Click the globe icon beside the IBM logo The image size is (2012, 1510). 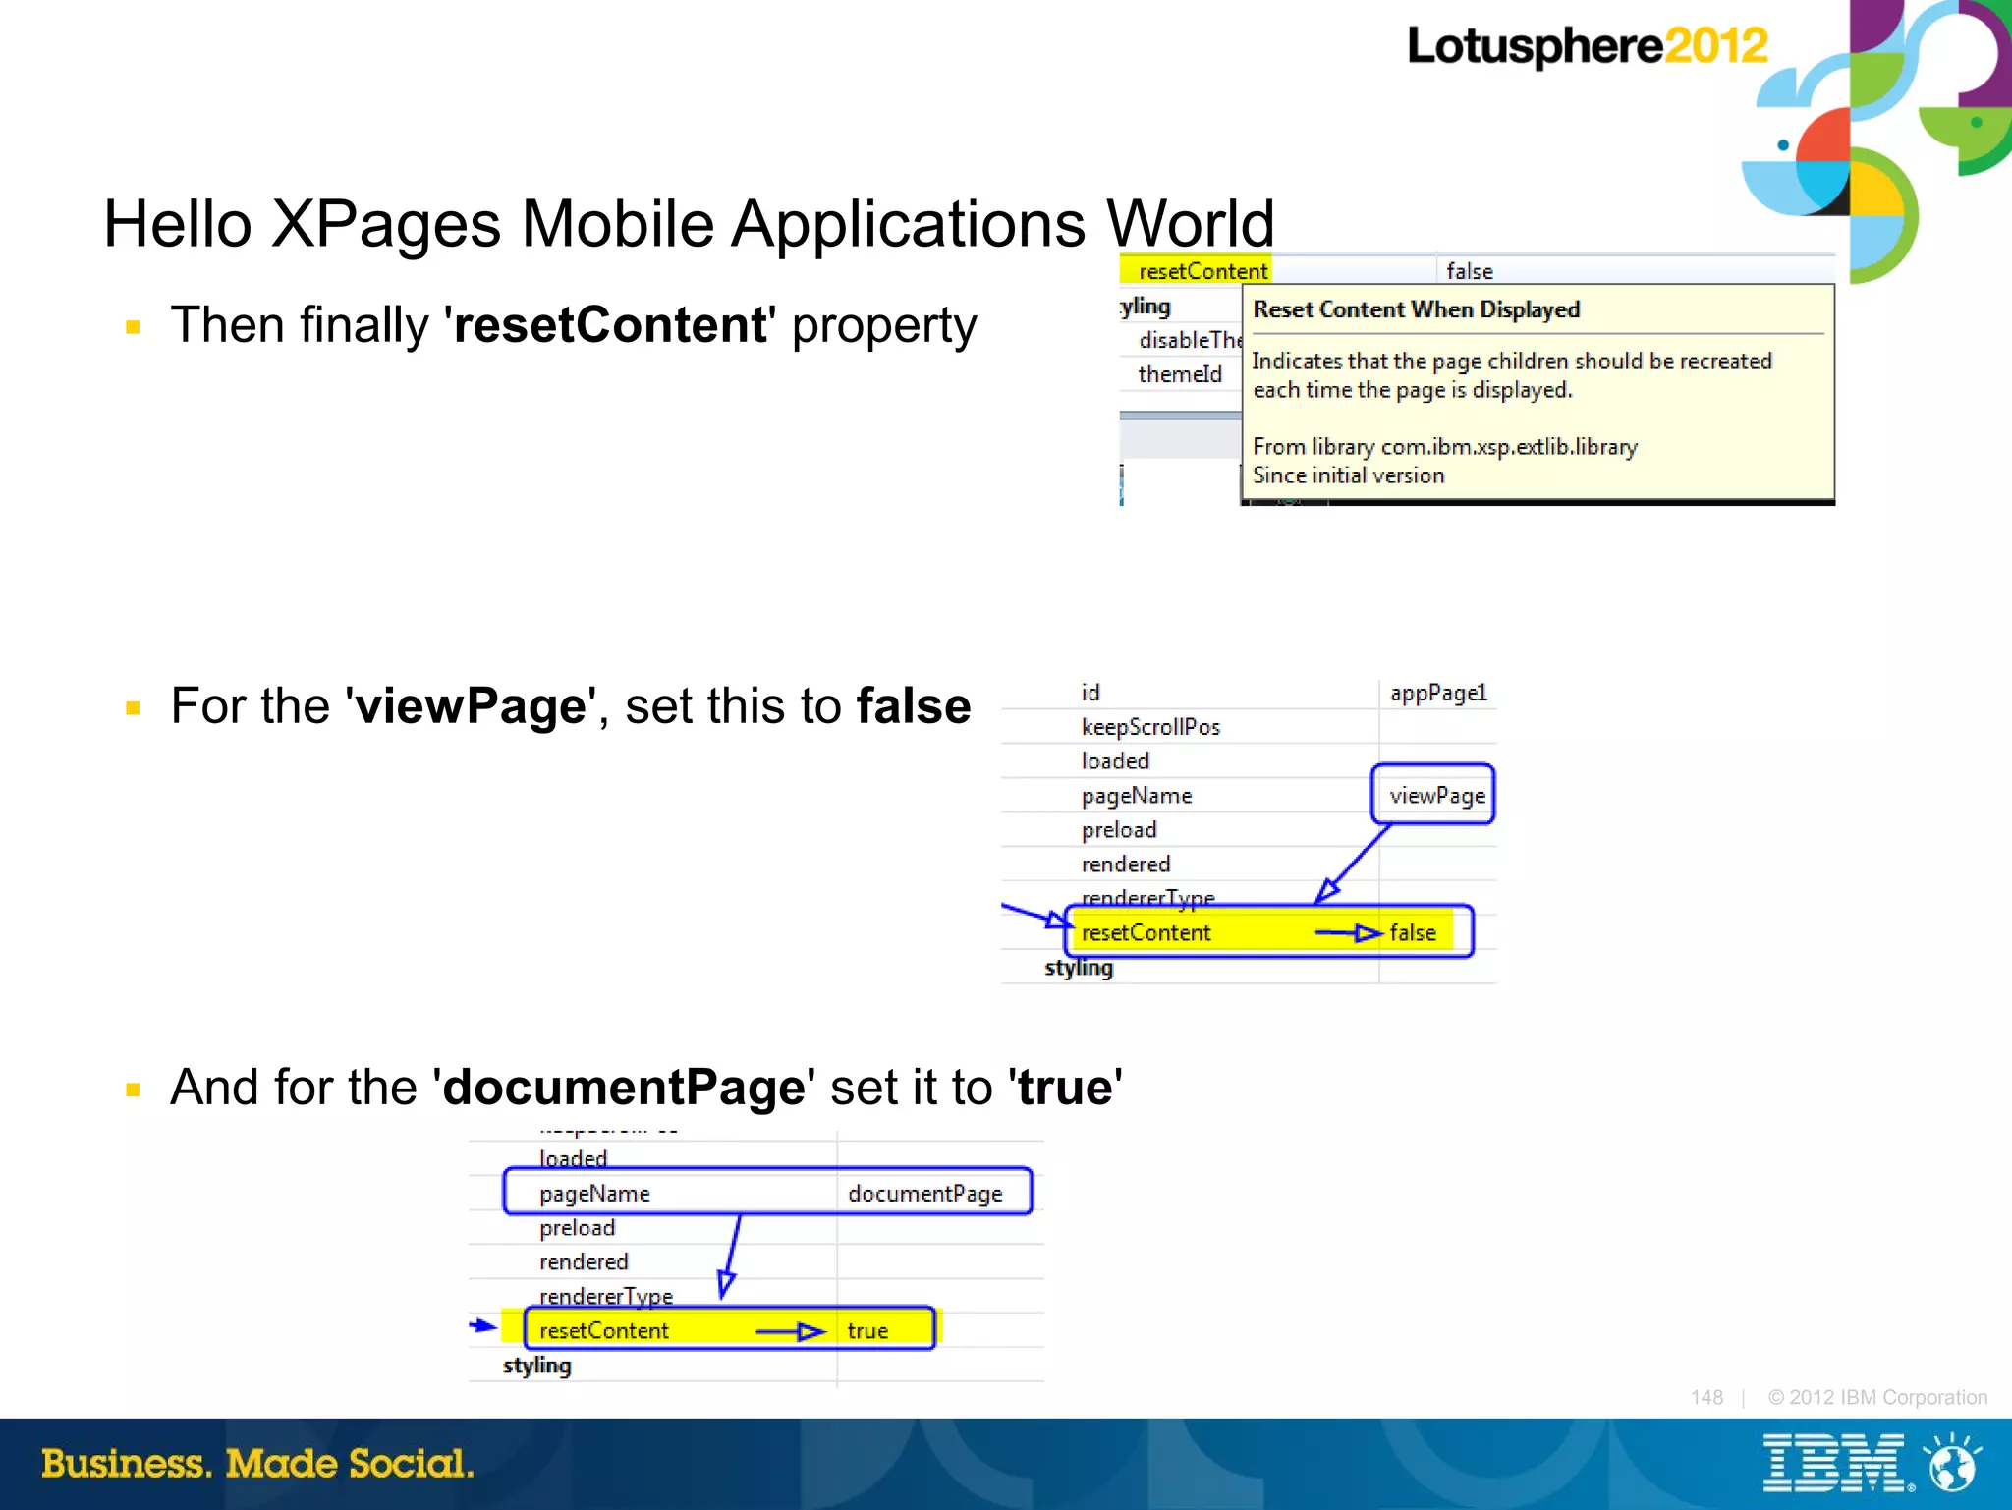coord(1953,1463)
